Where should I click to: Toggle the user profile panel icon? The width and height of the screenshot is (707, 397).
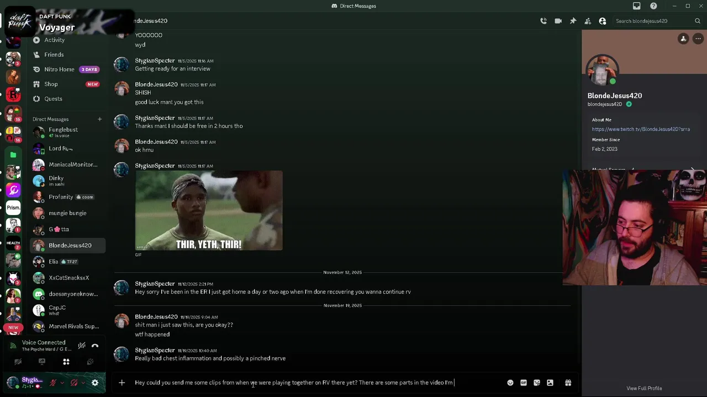[603, 21]
